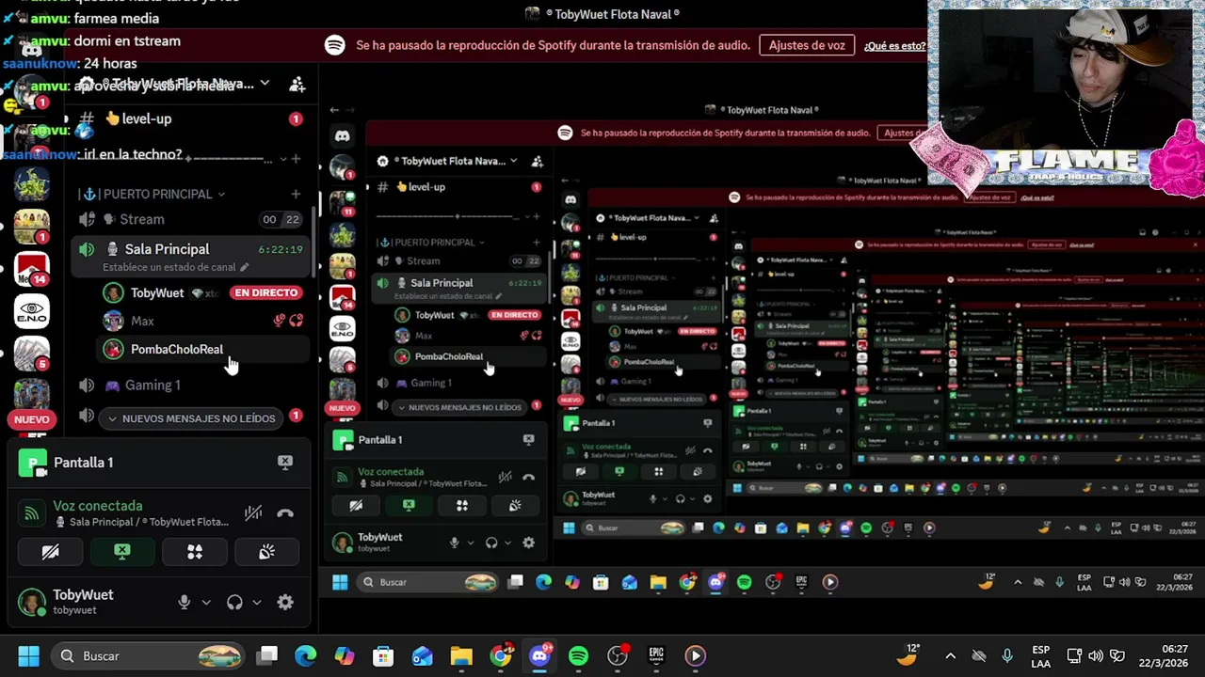Viewport: 1205px width, 677px height.
Task: Mute mic in first nested preview user panel
Action: click(x=454, y=543)
